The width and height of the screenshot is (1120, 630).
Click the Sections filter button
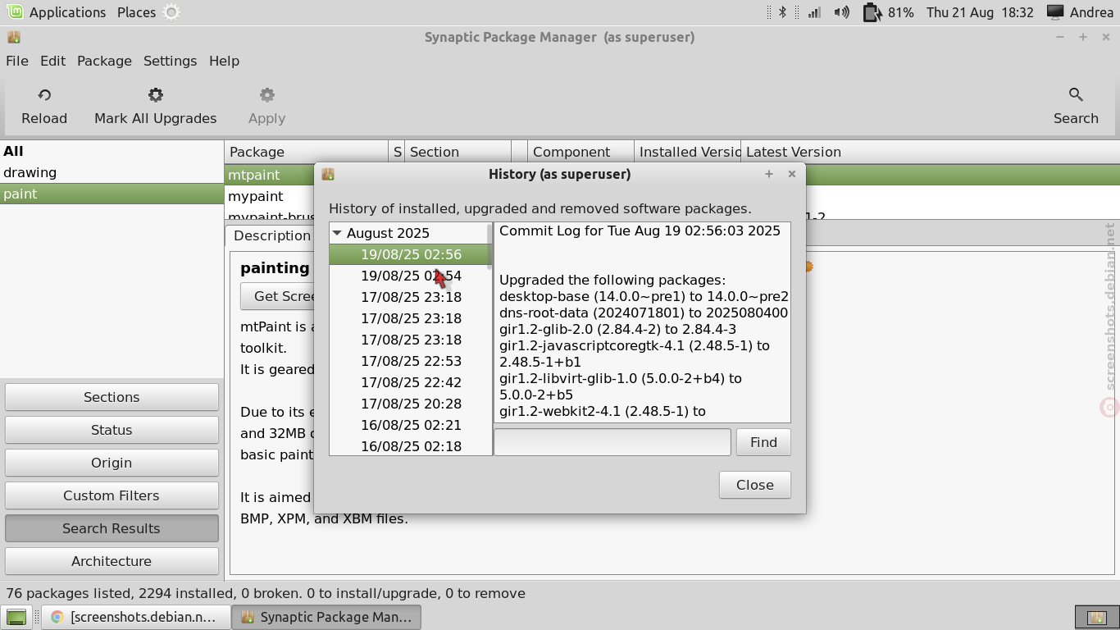112,397
